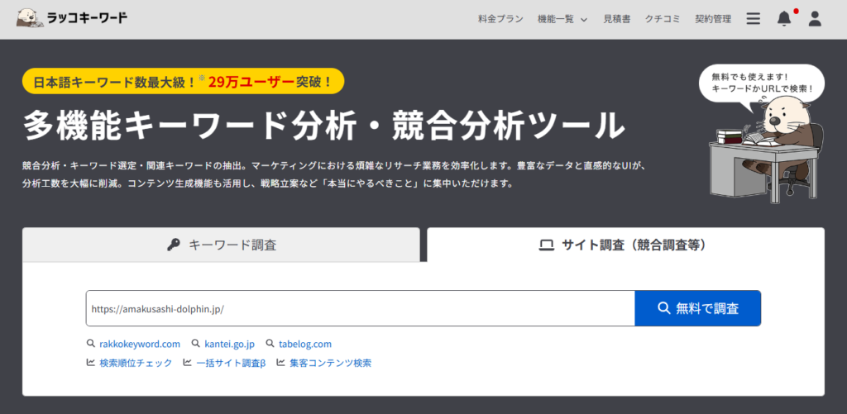Switch to the キーワード調査 tab
The height and width of the screenshot is (414, 847).
pos(222,245)
